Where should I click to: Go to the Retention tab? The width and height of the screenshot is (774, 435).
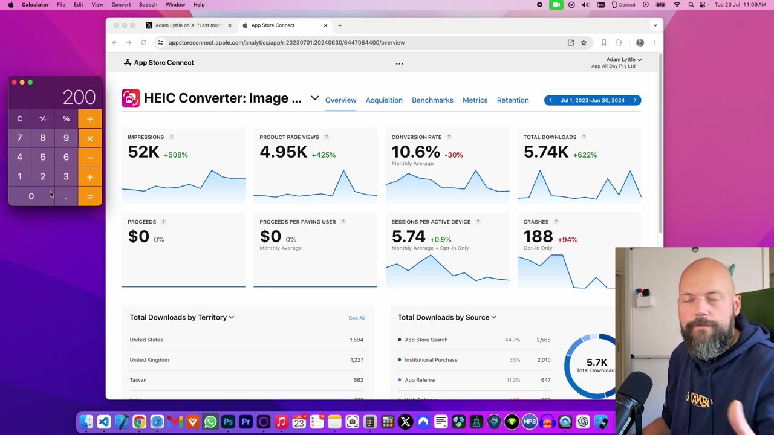[x=513, y=100]
